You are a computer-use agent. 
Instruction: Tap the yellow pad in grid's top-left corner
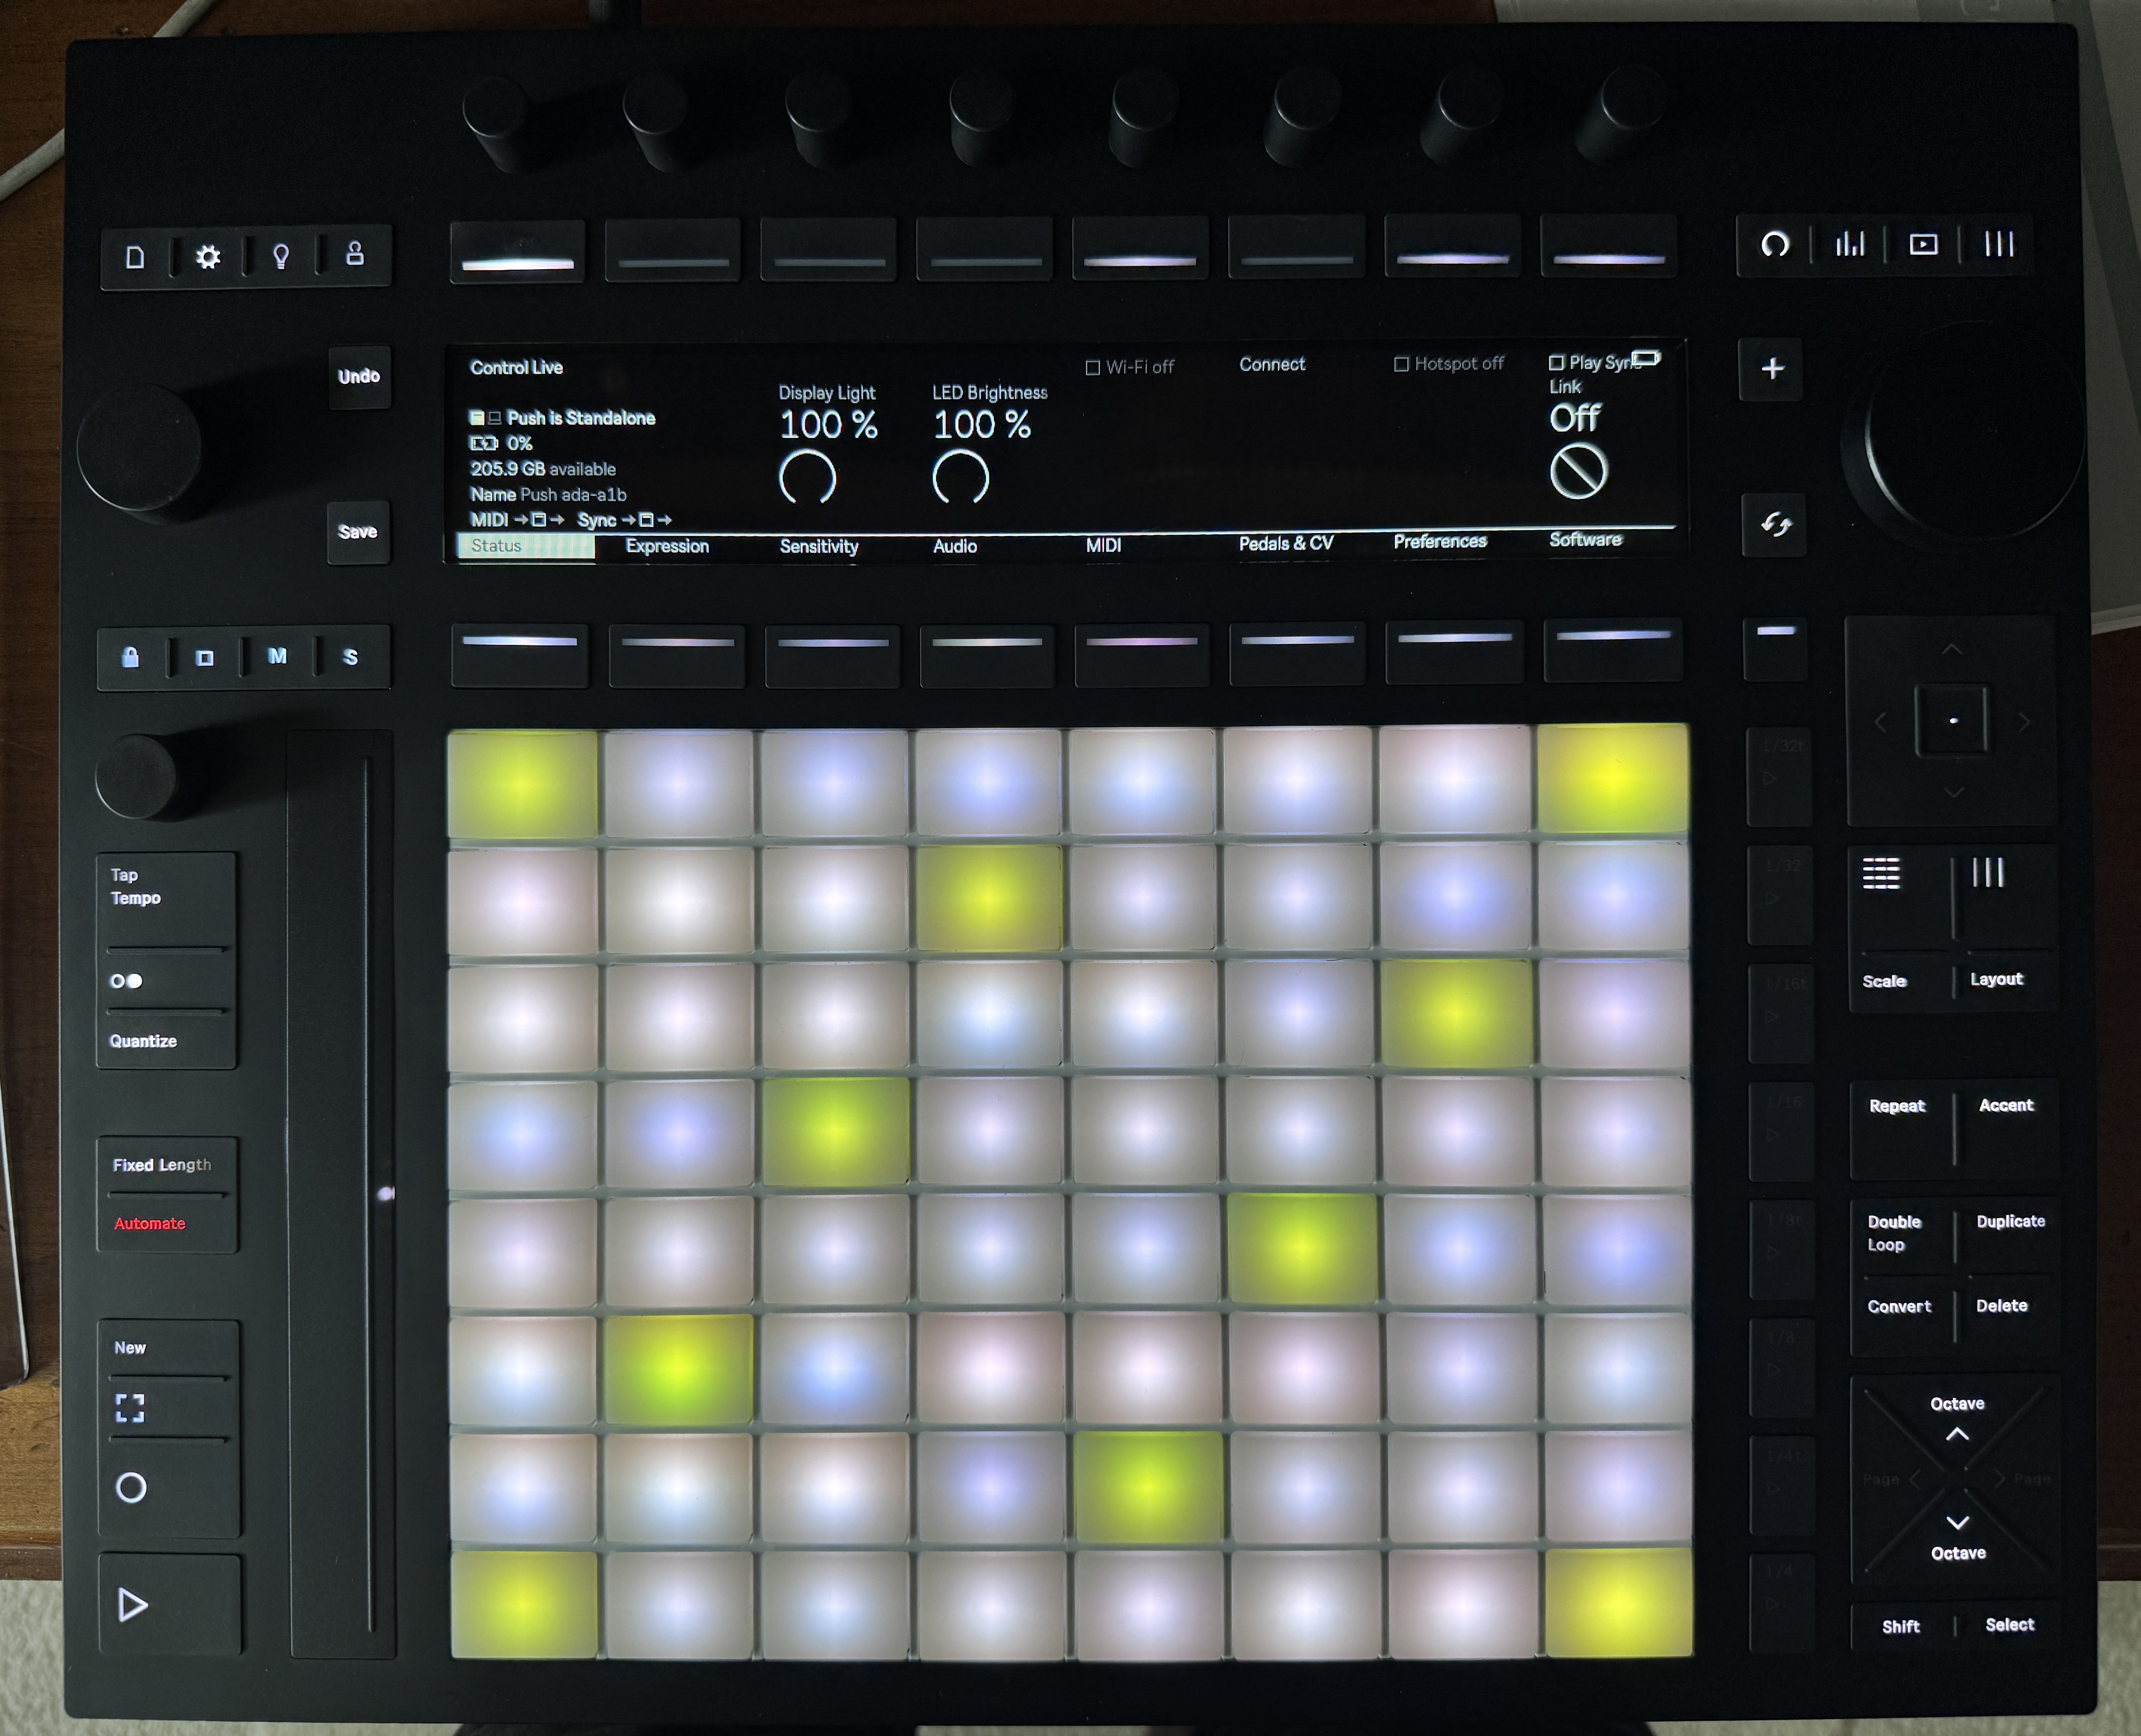tap(522, 784)
